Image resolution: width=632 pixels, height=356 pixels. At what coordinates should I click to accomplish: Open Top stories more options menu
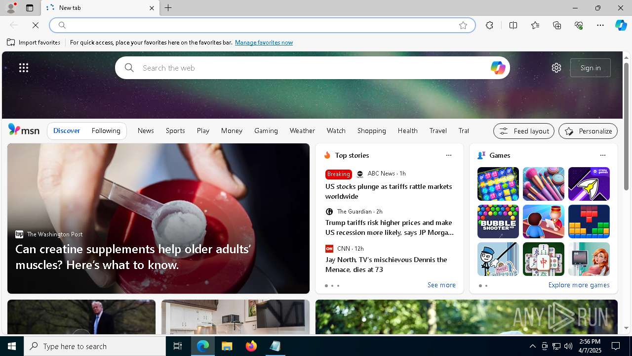448,155
